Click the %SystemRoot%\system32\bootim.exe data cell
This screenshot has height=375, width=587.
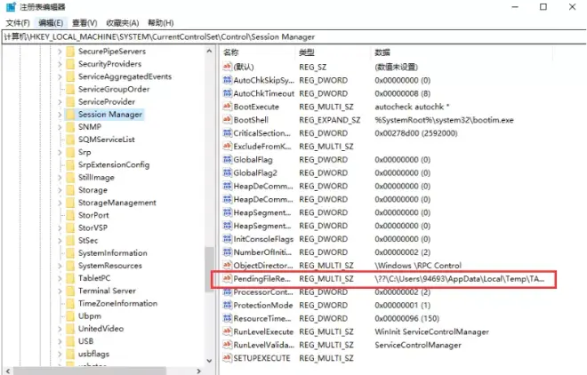tap(444, 120)
